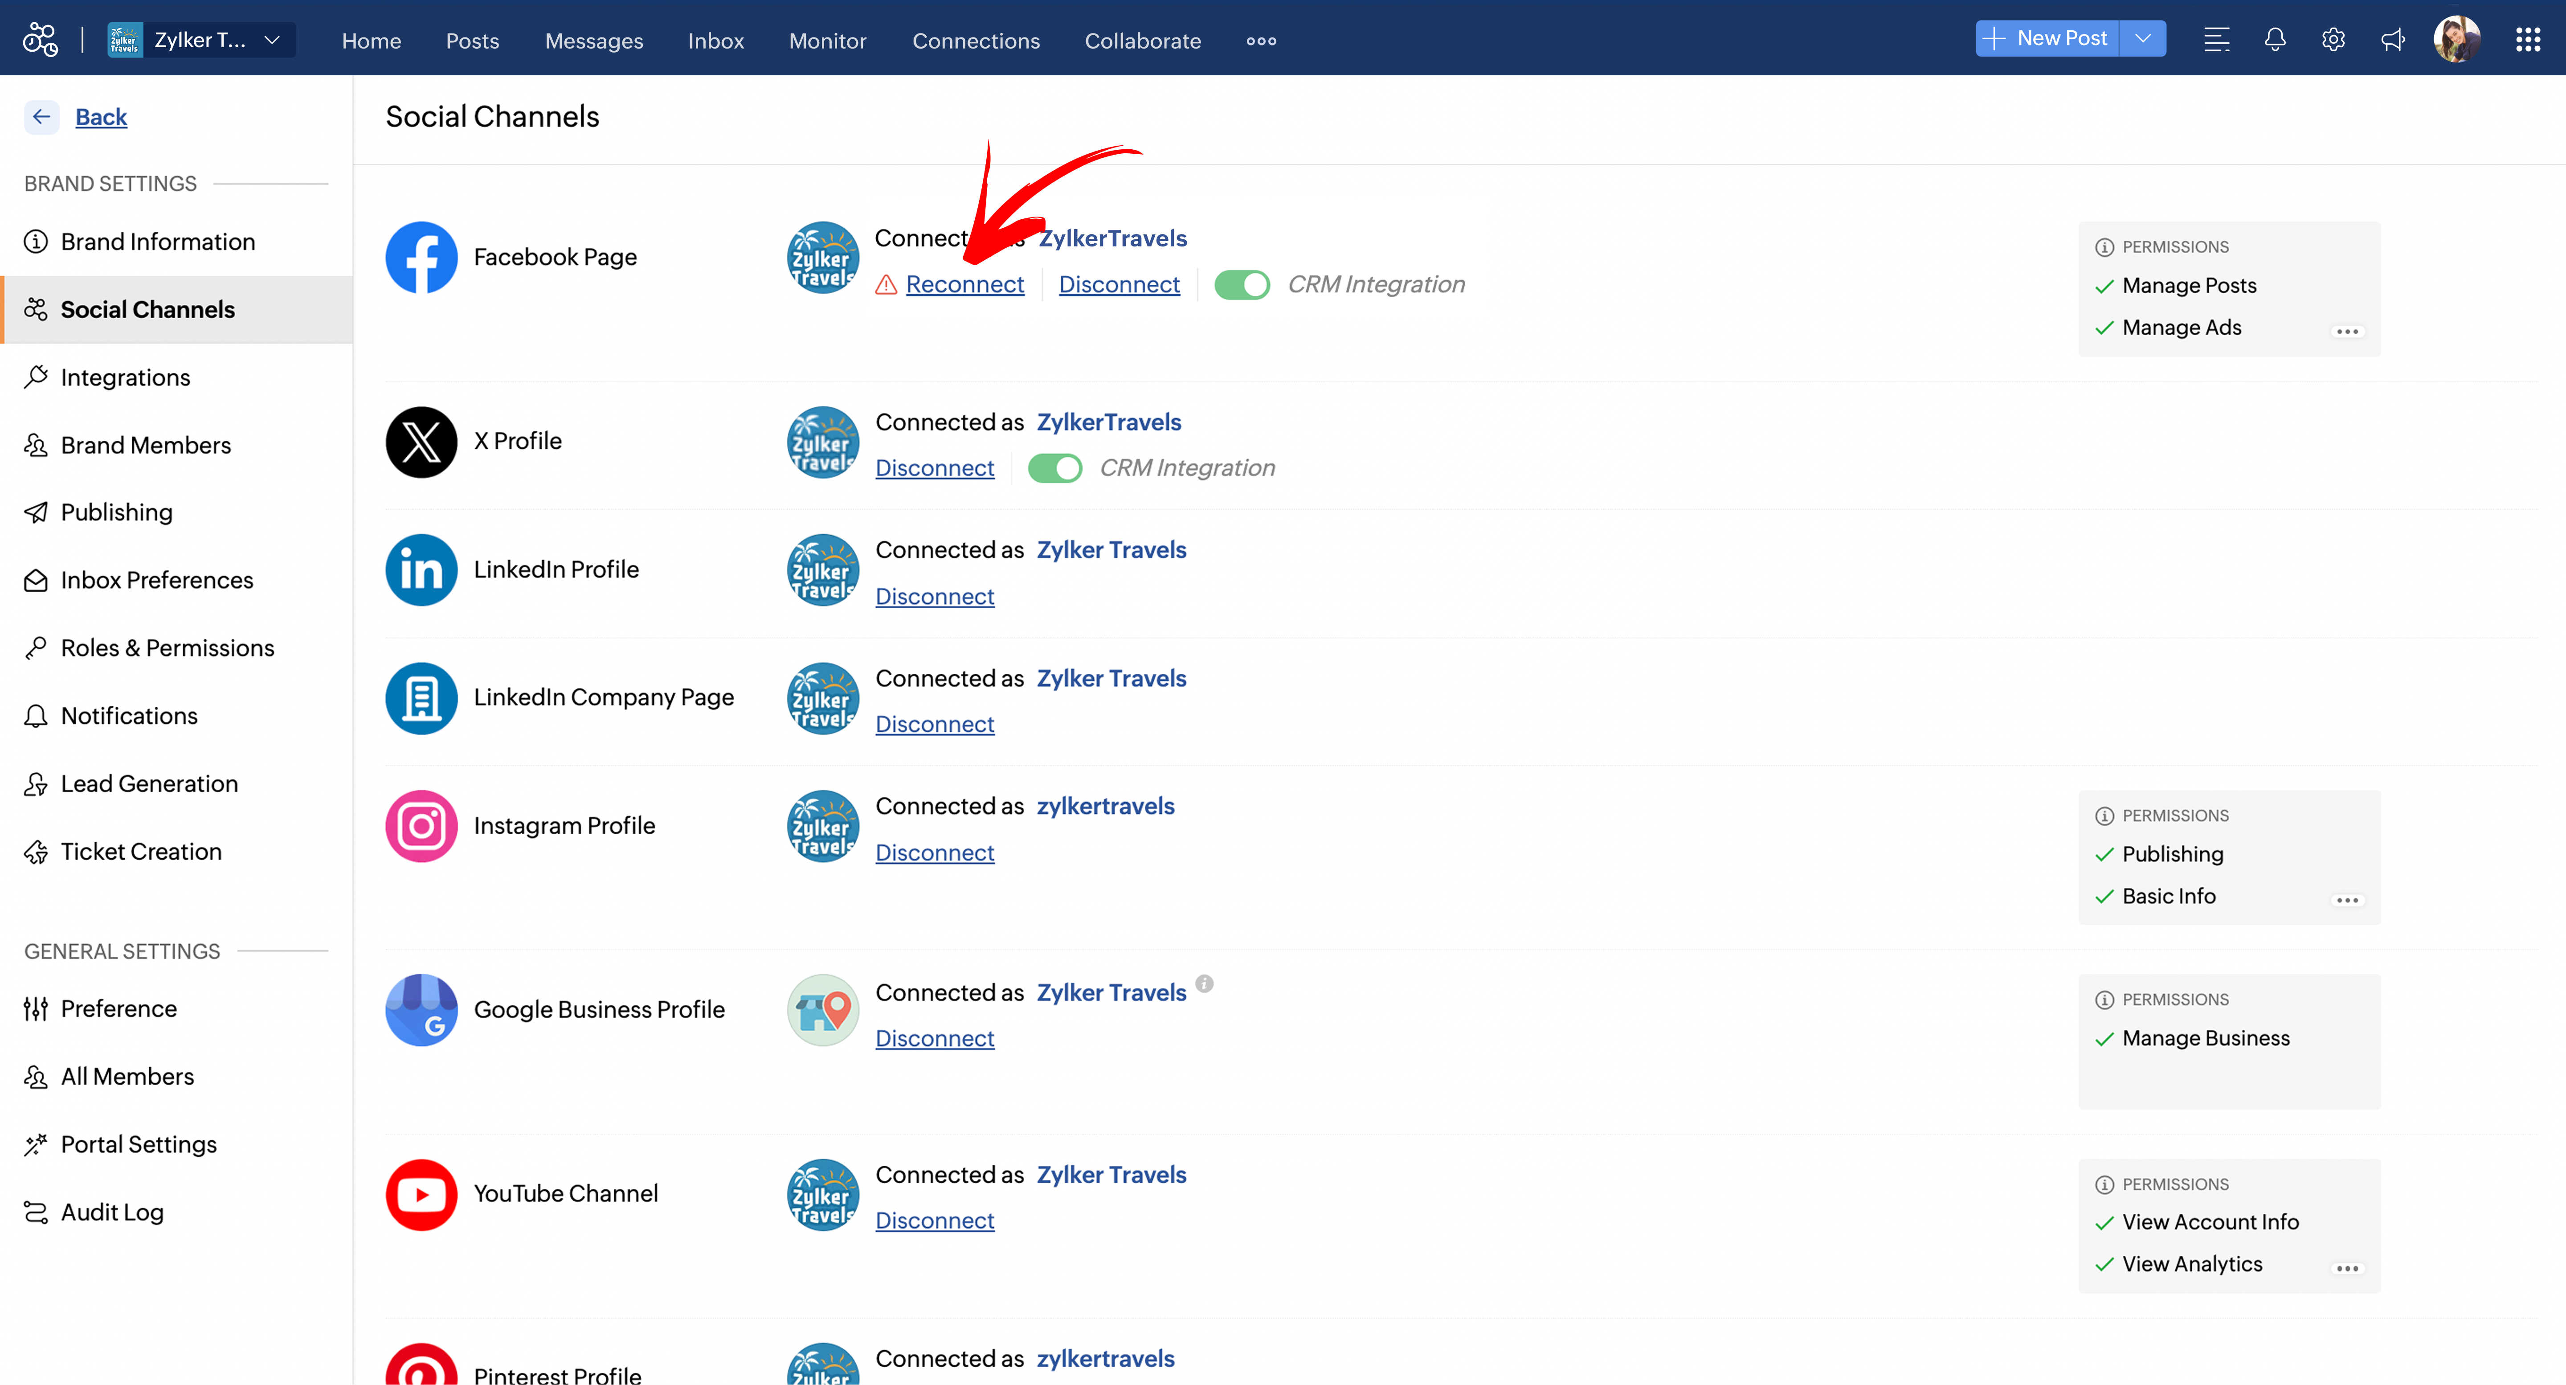Open the New Post dropdown arrow

(2143, 39)
